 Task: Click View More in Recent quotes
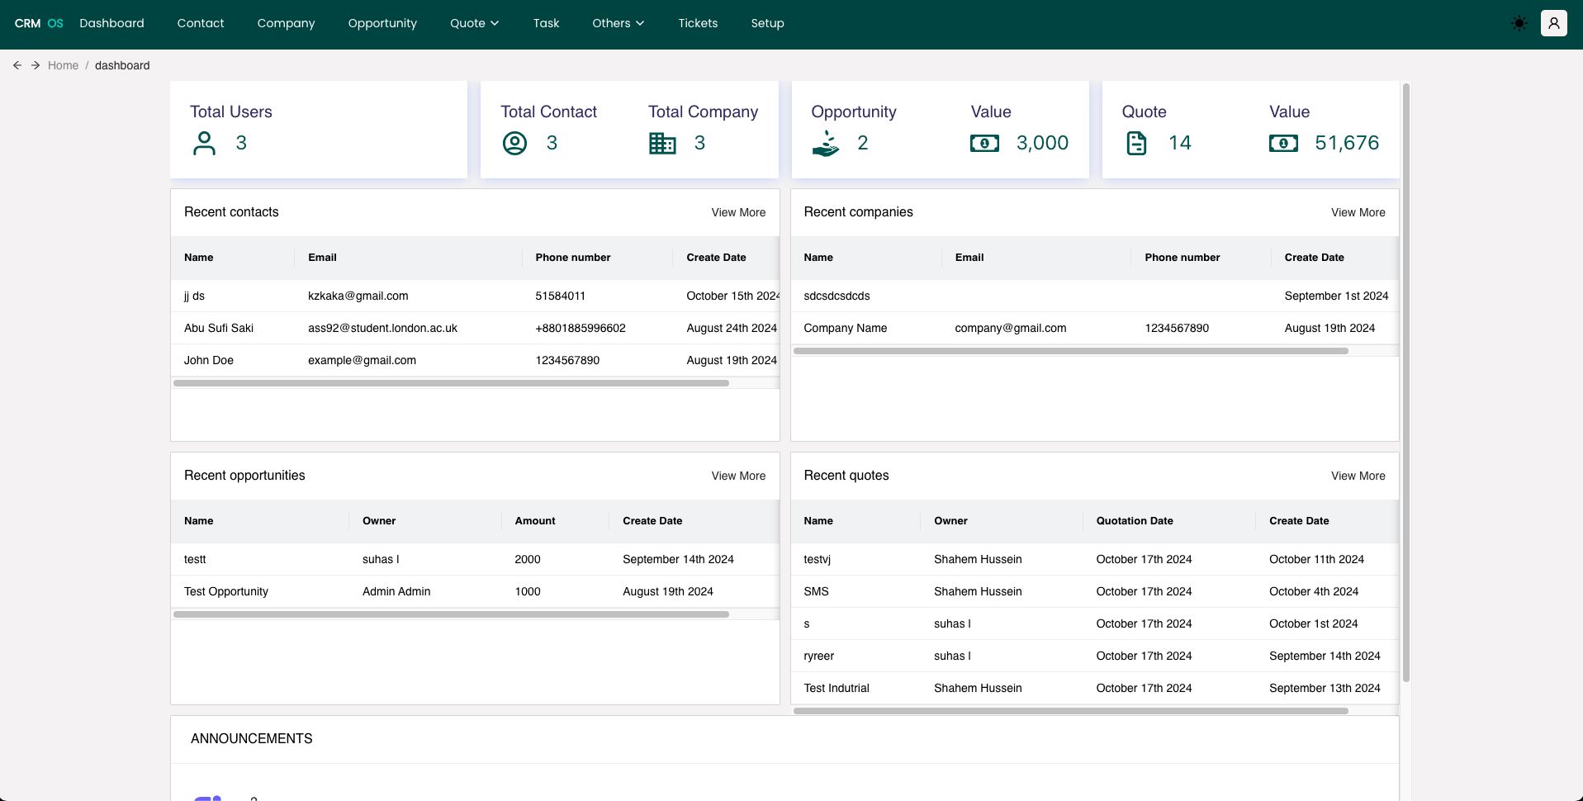(x=1358, y=476)
